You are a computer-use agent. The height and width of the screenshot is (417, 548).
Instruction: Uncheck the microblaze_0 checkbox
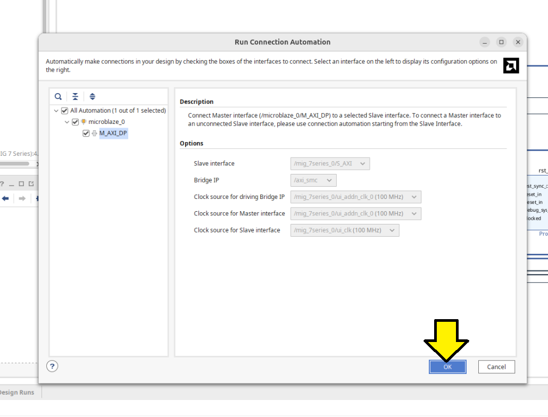coord(75,122)
